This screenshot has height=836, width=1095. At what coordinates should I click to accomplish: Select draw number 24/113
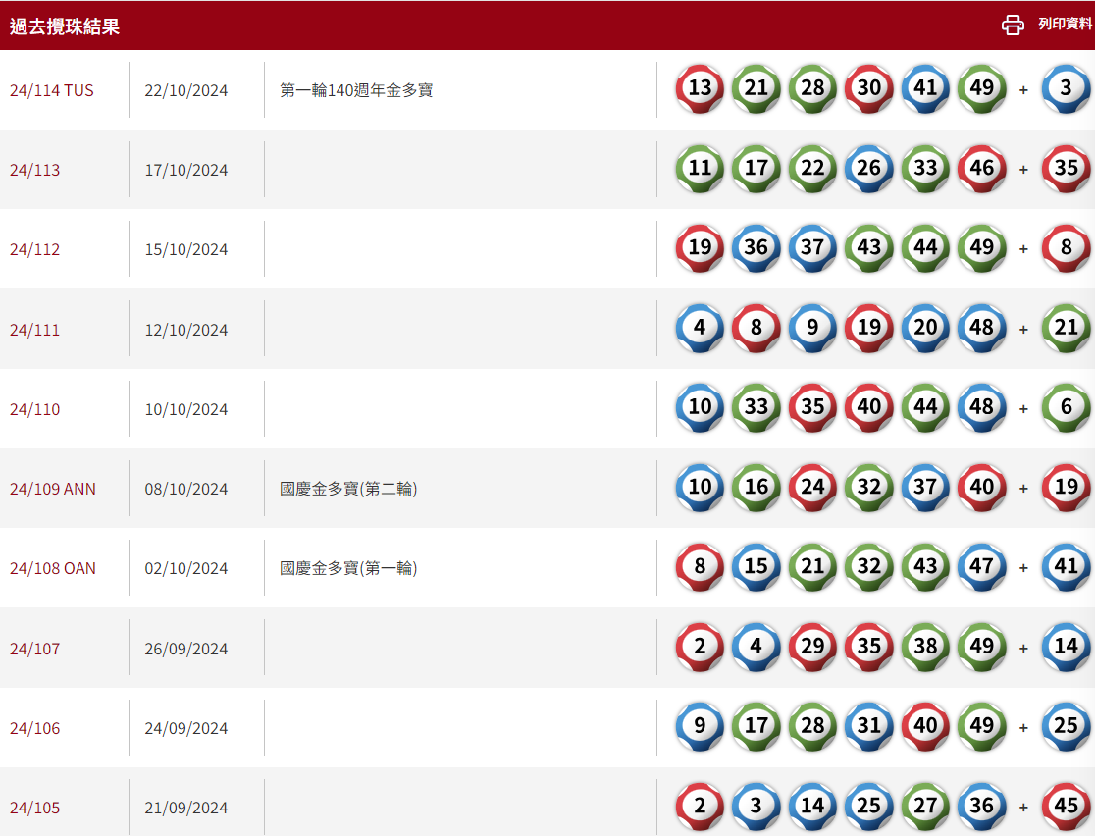[x=35, y=170]
